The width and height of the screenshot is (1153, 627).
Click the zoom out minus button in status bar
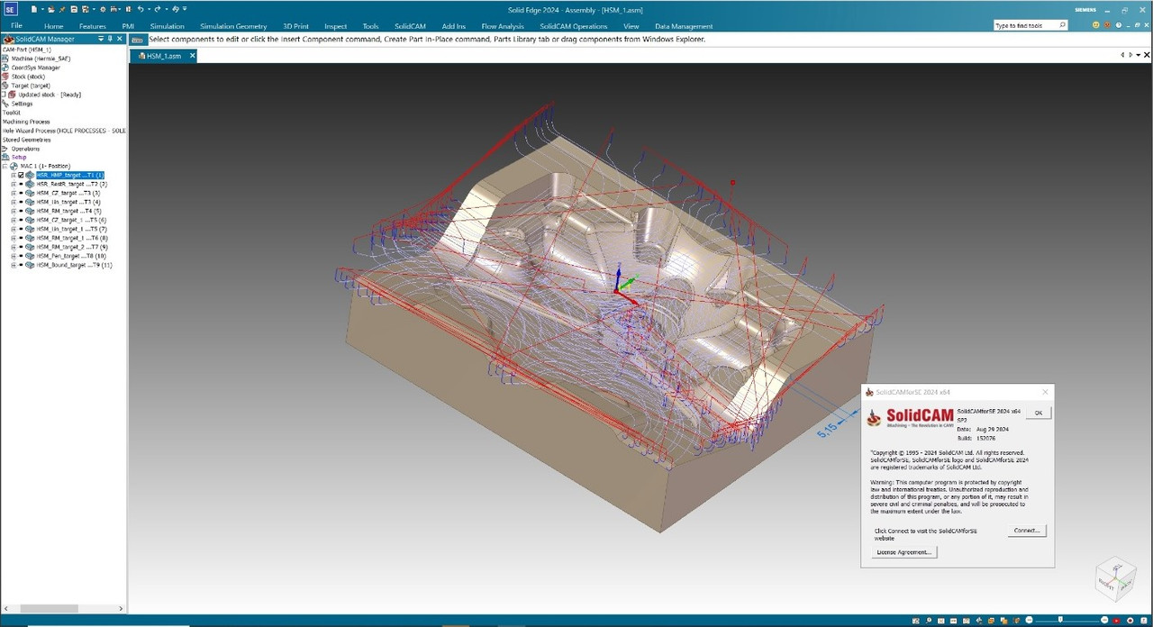[x=1029, y=620]
